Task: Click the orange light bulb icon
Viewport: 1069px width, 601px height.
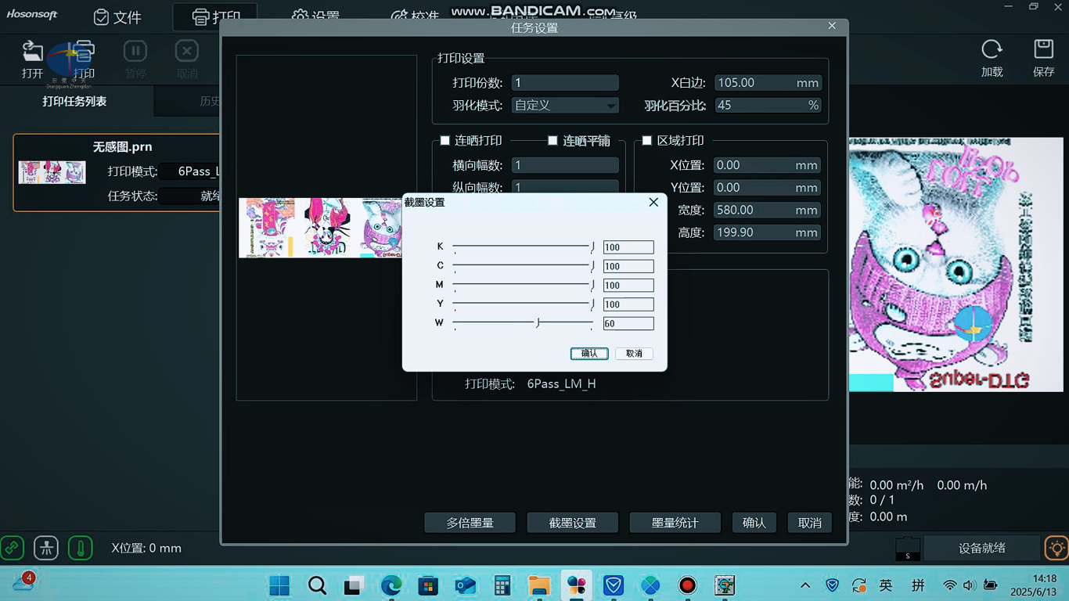Action: tap(1057, 548)
